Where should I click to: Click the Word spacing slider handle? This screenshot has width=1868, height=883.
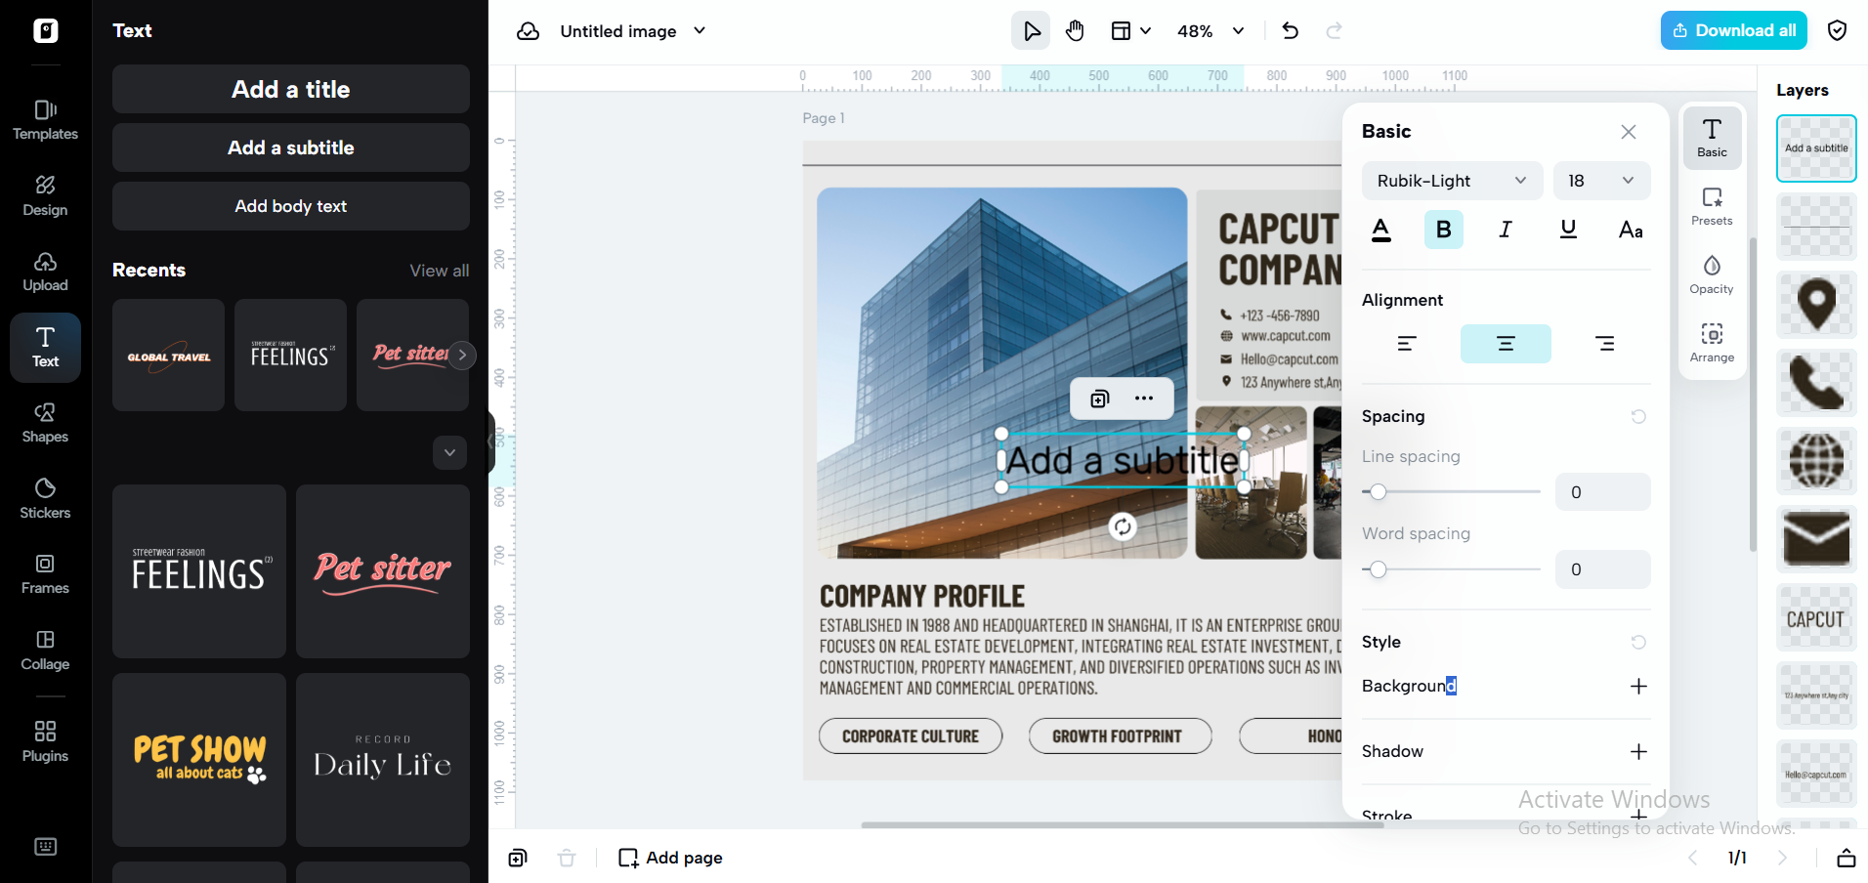pos(1378,569)
